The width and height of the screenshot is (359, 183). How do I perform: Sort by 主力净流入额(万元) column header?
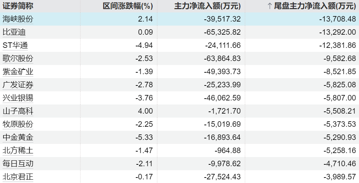pos(207,6)
